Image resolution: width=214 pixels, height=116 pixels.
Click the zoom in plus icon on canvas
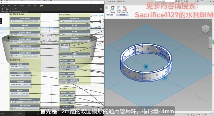coord(102,22)
